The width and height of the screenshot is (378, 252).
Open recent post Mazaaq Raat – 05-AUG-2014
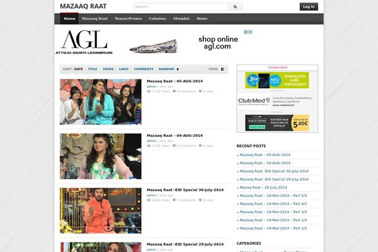265,155
